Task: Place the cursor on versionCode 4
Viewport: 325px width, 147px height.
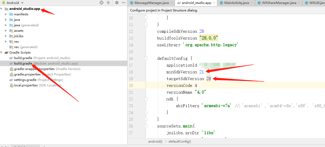Action: [196, 85]
